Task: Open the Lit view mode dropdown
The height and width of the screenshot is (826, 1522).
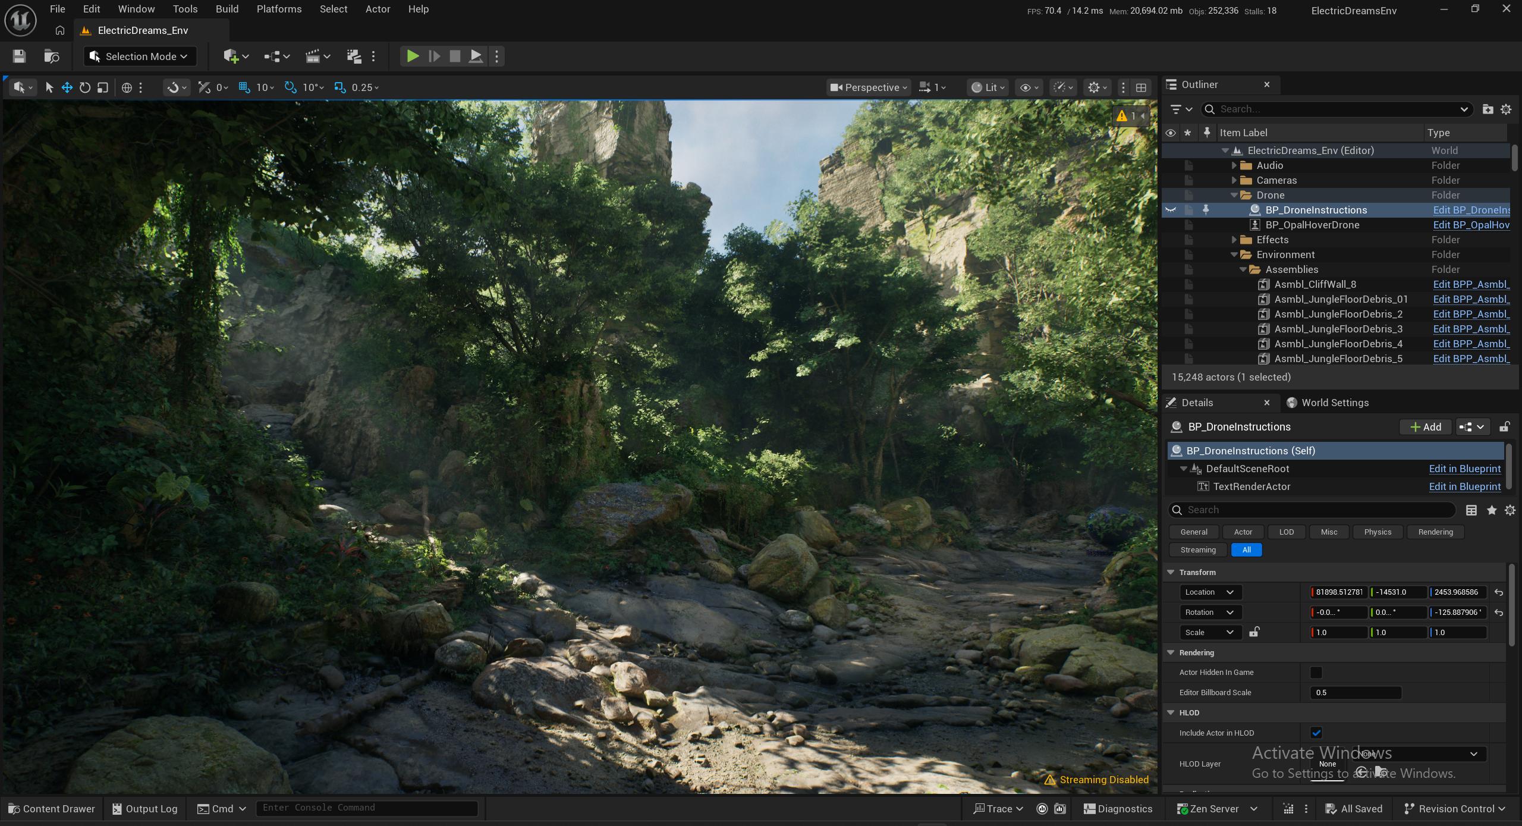Action: click(x=988, y=87)
